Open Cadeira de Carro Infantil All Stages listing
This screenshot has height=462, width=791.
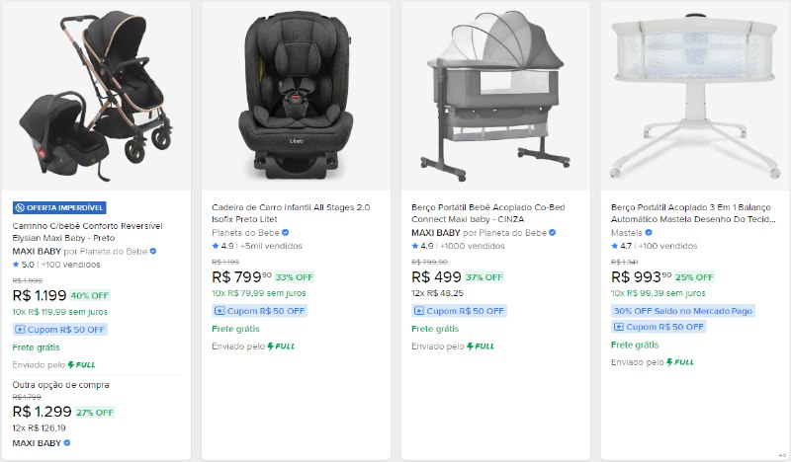(290, 213)
